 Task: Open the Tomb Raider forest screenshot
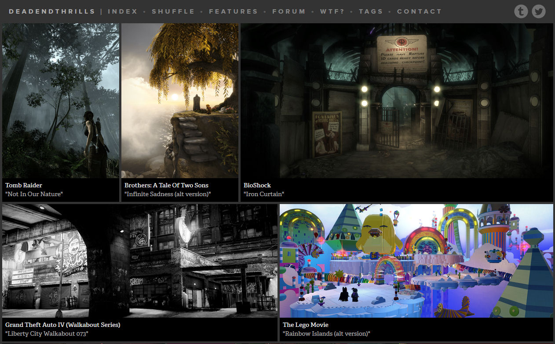click(61, 100)
